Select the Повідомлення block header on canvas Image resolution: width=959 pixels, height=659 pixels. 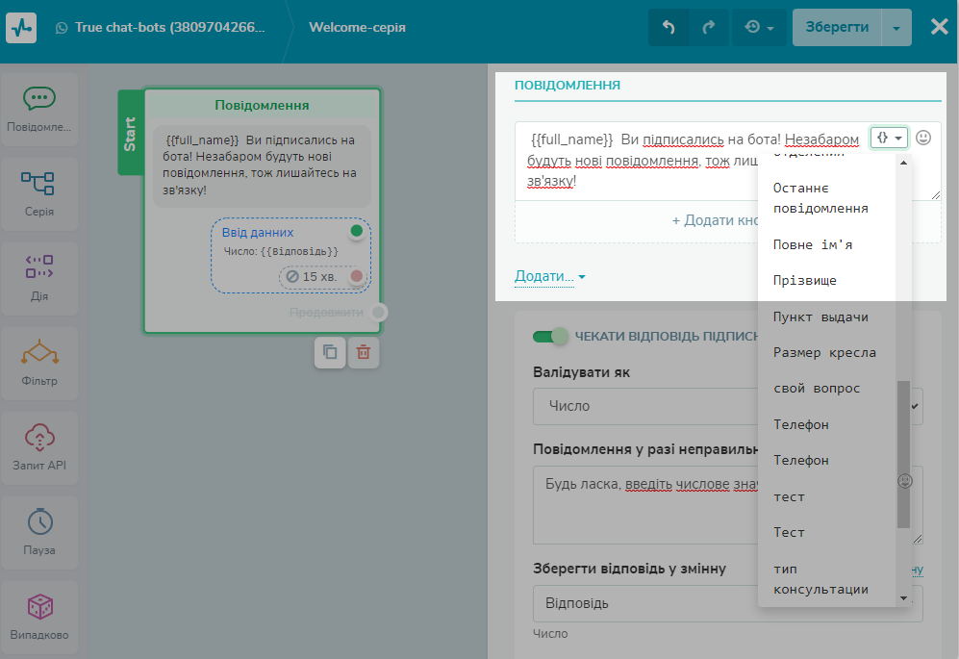[262, 105]
